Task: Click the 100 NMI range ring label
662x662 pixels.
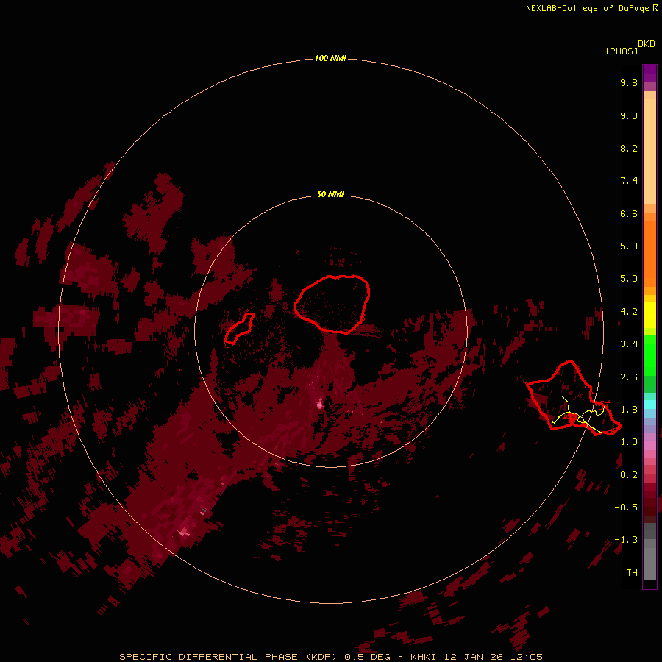Action: (x=330, y=58)
